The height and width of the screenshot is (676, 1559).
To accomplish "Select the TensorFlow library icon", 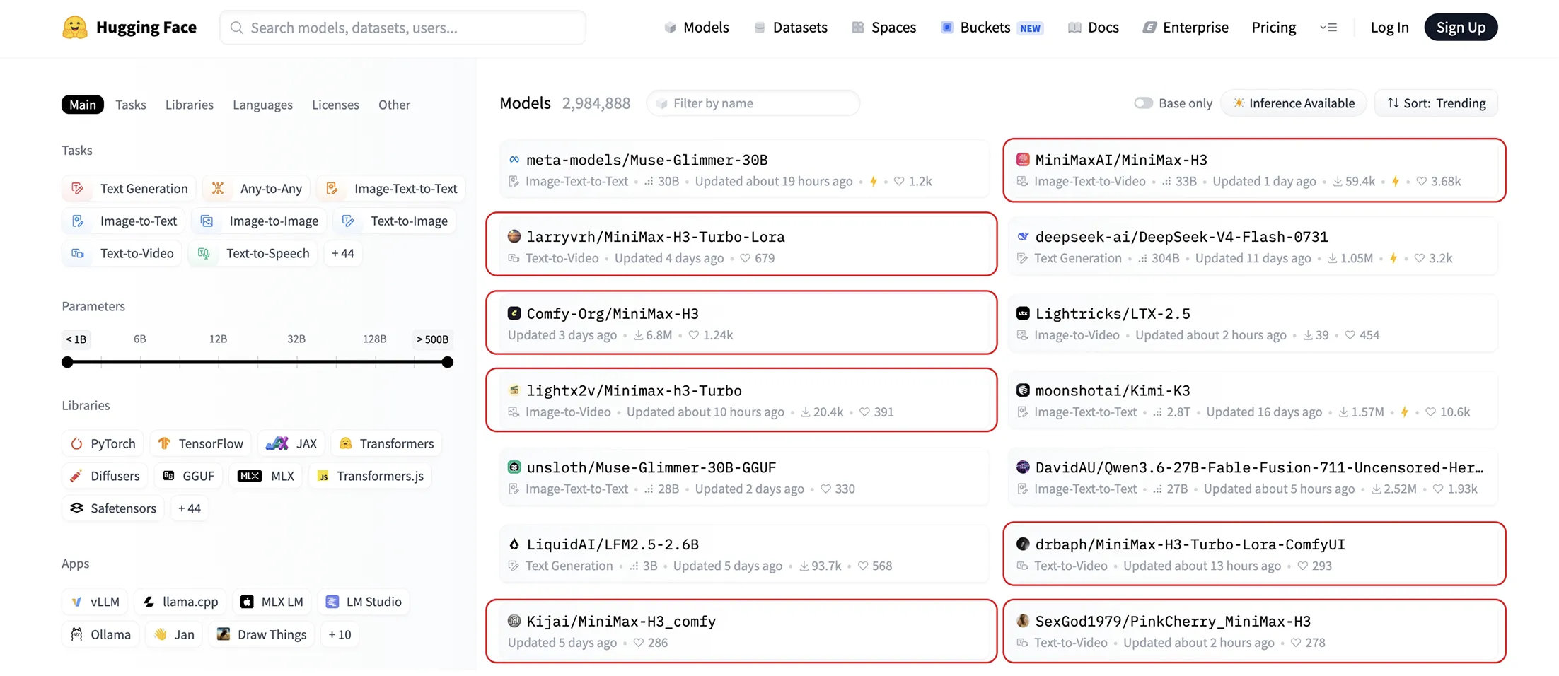I will tap(164, 443).
